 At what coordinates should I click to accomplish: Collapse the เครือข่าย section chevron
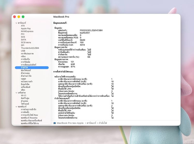pyautogui.click(x=16, y=93)
